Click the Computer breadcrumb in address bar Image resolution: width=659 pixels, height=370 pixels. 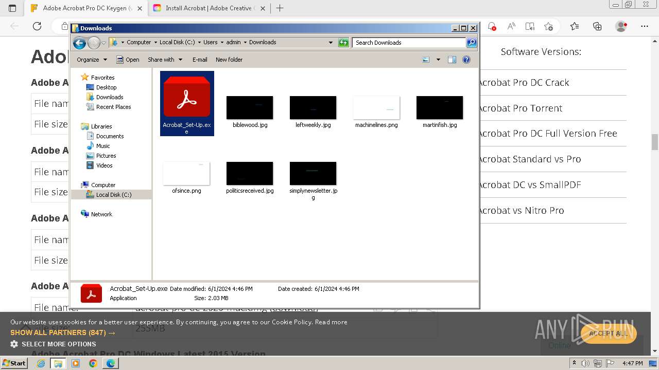tap(138, 42)
